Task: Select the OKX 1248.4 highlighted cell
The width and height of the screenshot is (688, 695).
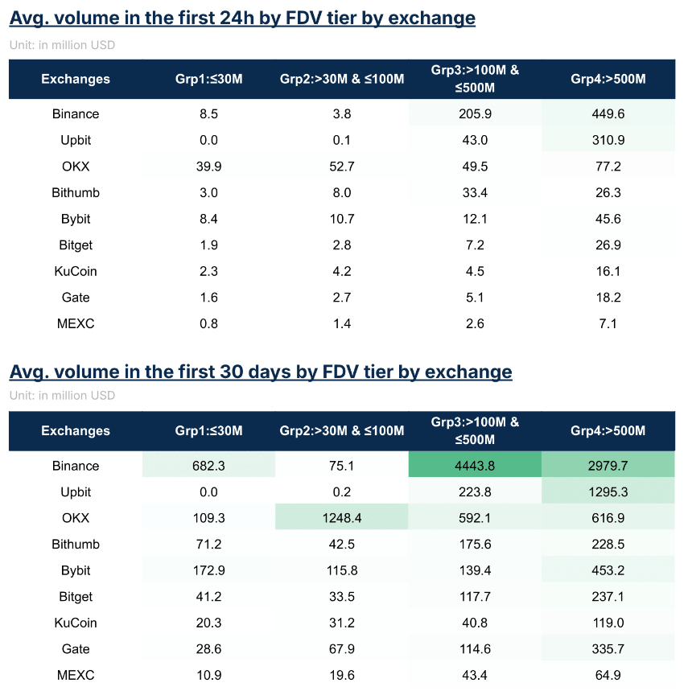Action: point(342,518)
